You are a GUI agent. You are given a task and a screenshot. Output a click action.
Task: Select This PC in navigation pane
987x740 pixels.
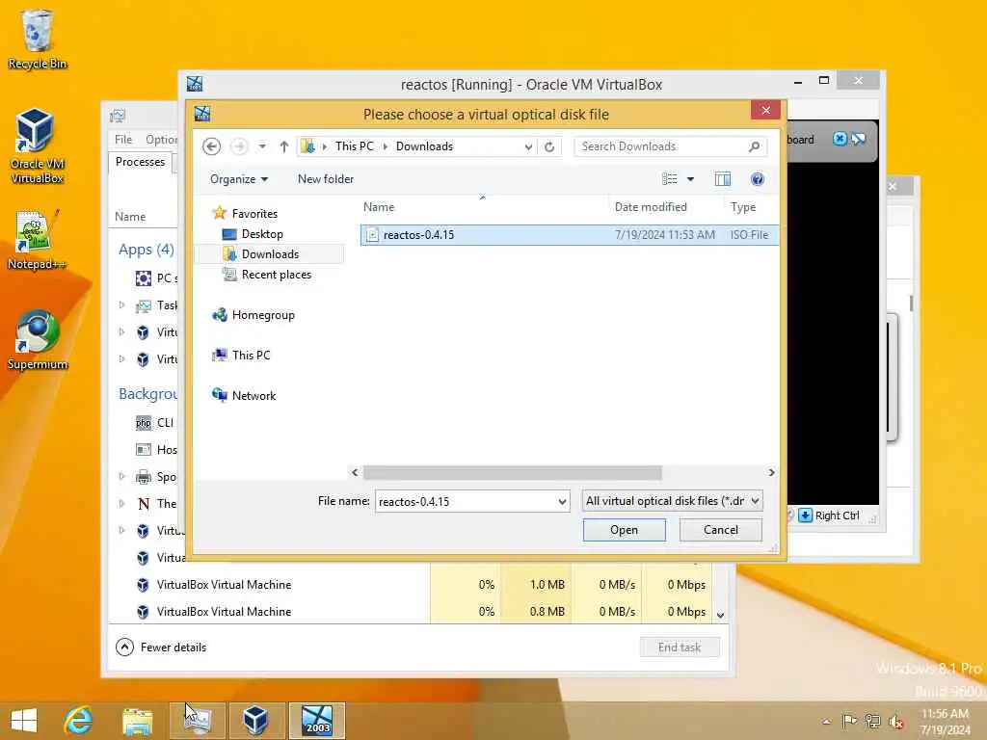251,356
